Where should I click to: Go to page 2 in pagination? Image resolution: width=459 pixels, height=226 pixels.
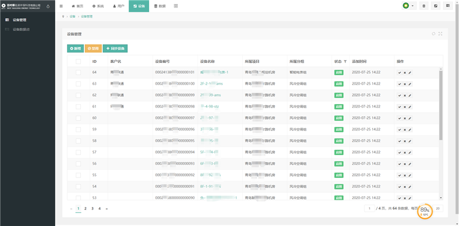pos(85,208)
